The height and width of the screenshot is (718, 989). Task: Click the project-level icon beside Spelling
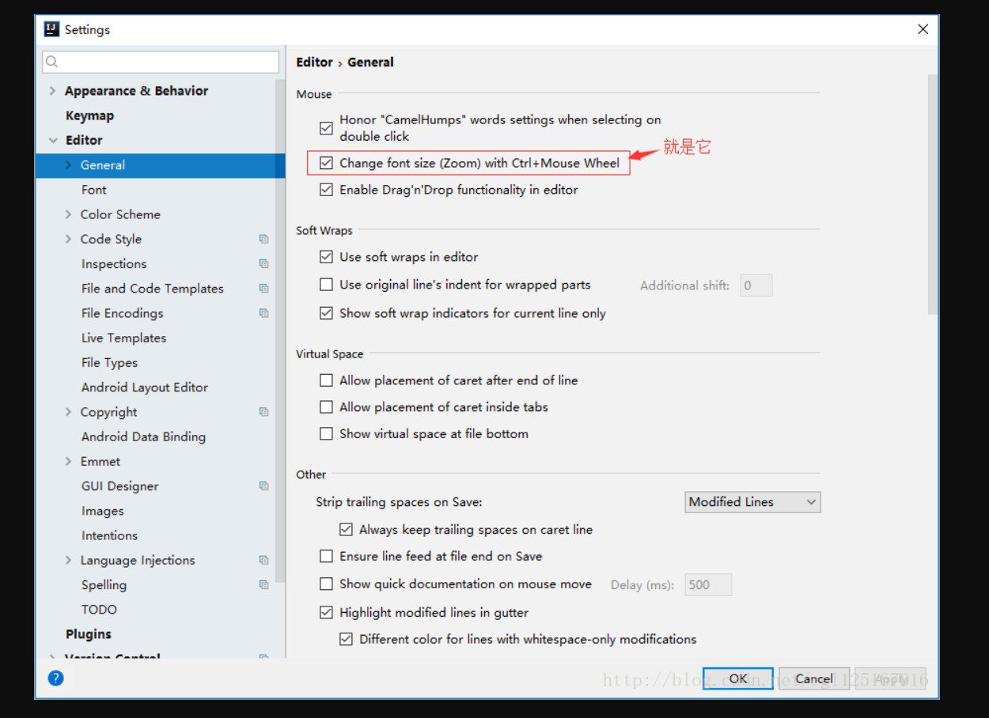point(263,585)
